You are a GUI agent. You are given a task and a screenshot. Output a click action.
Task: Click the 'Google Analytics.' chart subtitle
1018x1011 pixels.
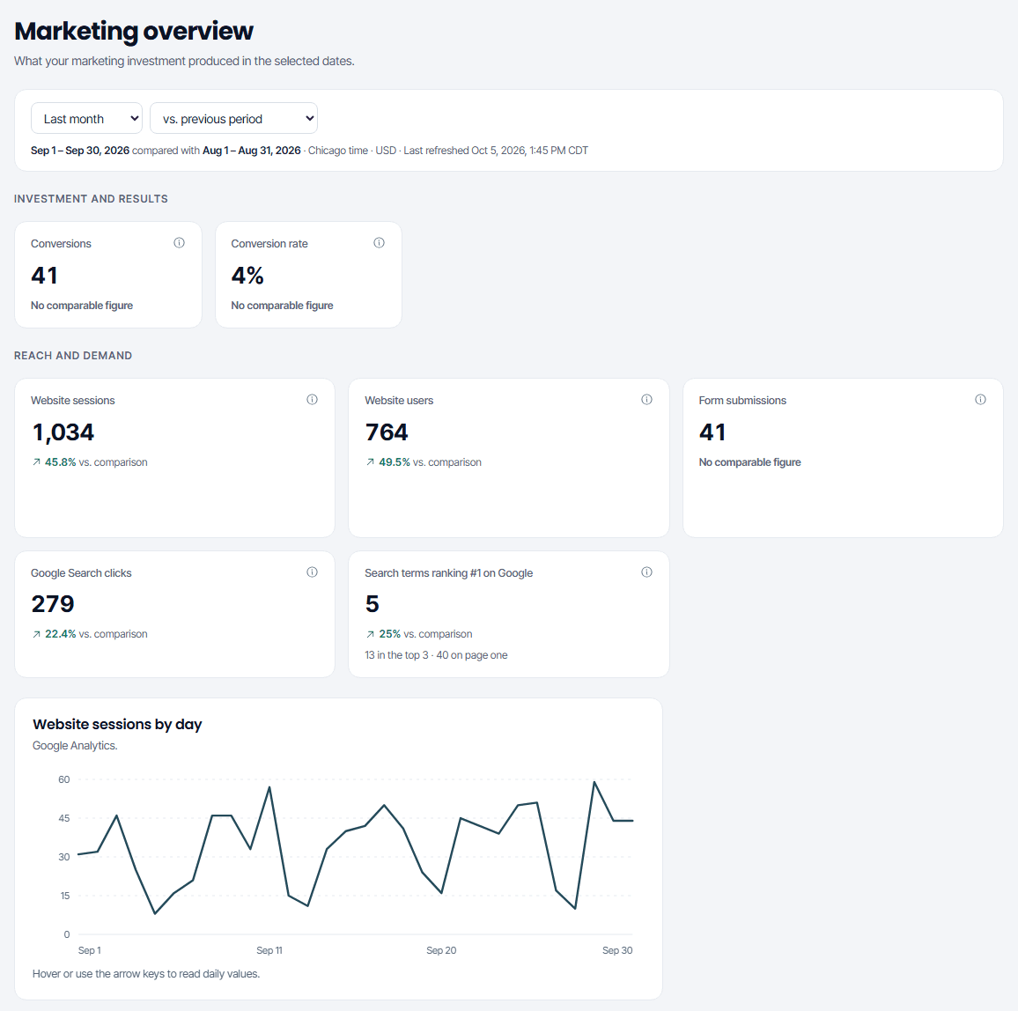[76, 745]
